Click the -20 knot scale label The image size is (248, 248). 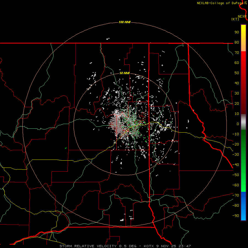pyautogui.click(x=236, y=144)
